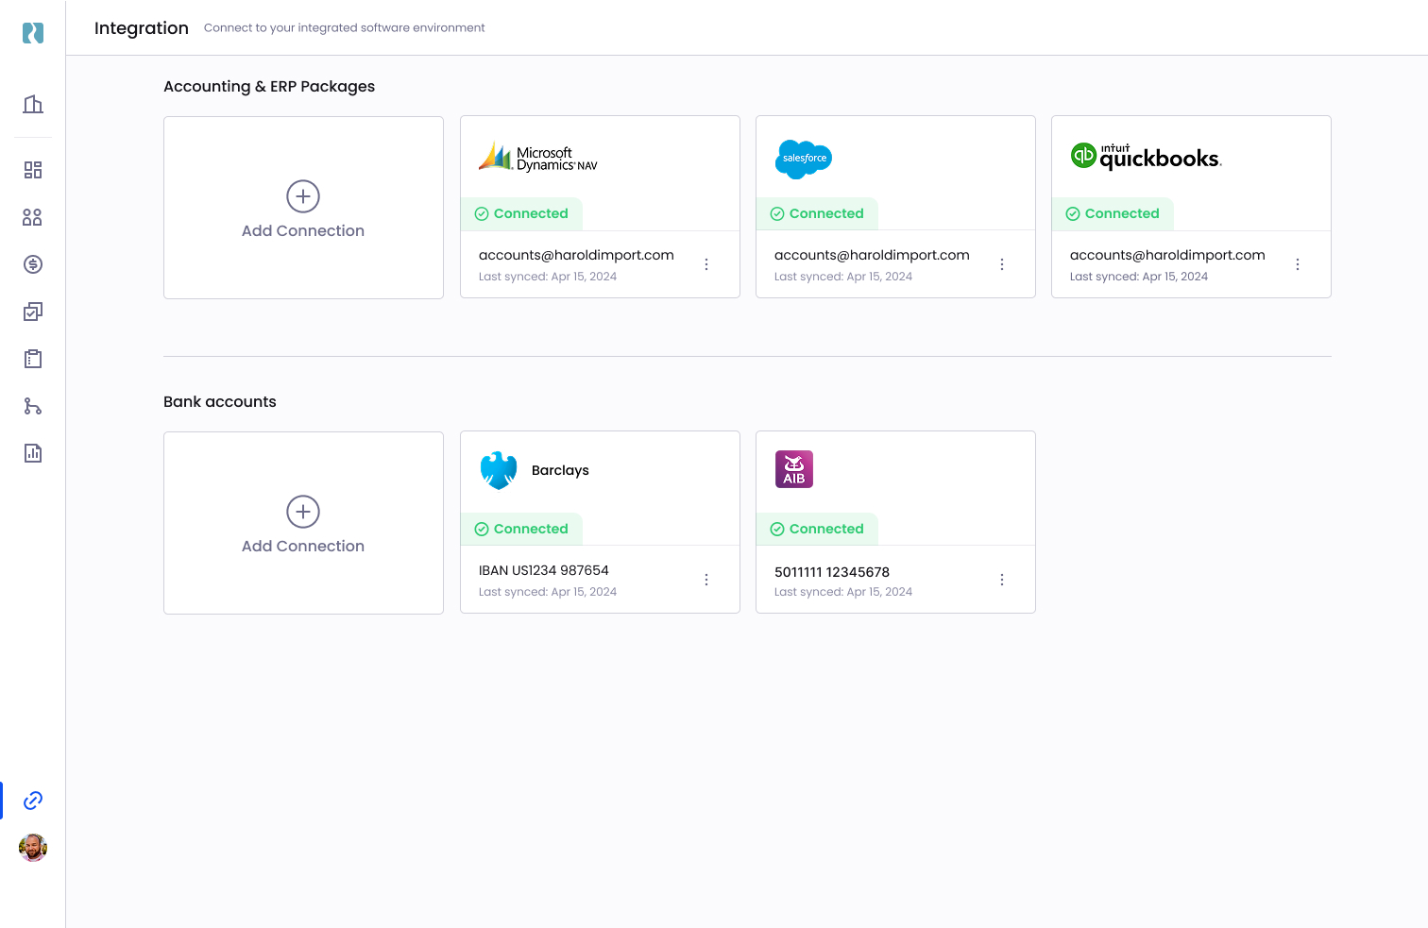This screenshot has width=1428, height=928.
Task: Select the Integration link icon in sidebar
Action: (x=33, y=801)
